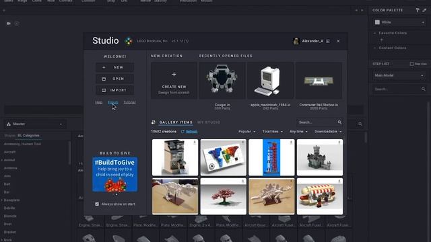Click the OPEN button in the Welcome panel

114,79
